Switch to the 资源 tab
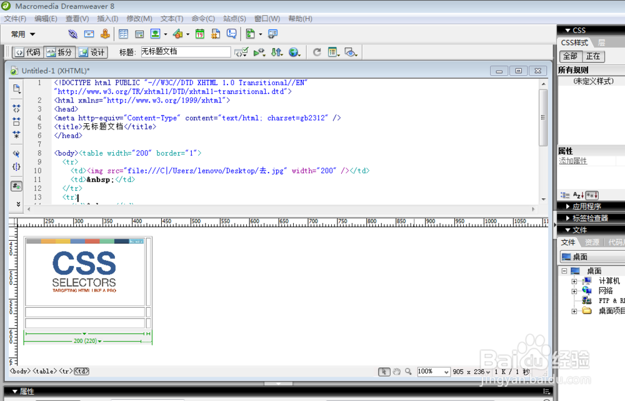The image size is (625, 401). tap(592, 242)
